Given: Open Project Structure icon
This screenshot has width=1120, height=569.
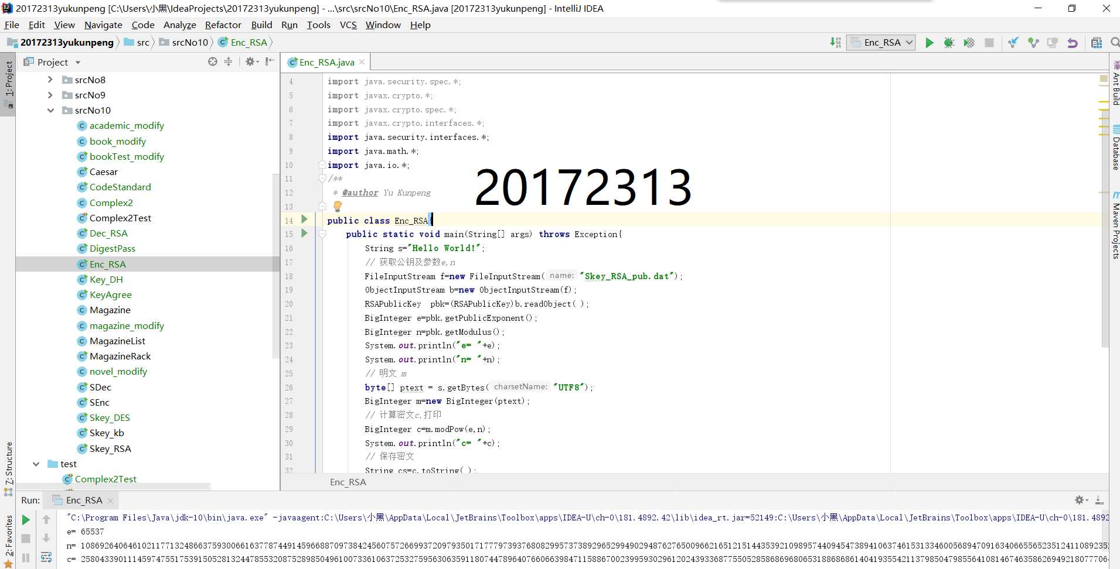Looking at the screenshot, I should click(1097, 43).
